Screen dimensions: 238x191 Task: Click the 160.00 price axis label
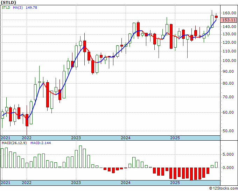[229, 13]
